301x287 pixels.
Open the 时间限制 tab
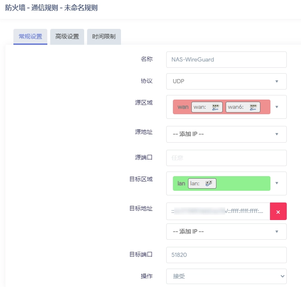coord(104,37)
